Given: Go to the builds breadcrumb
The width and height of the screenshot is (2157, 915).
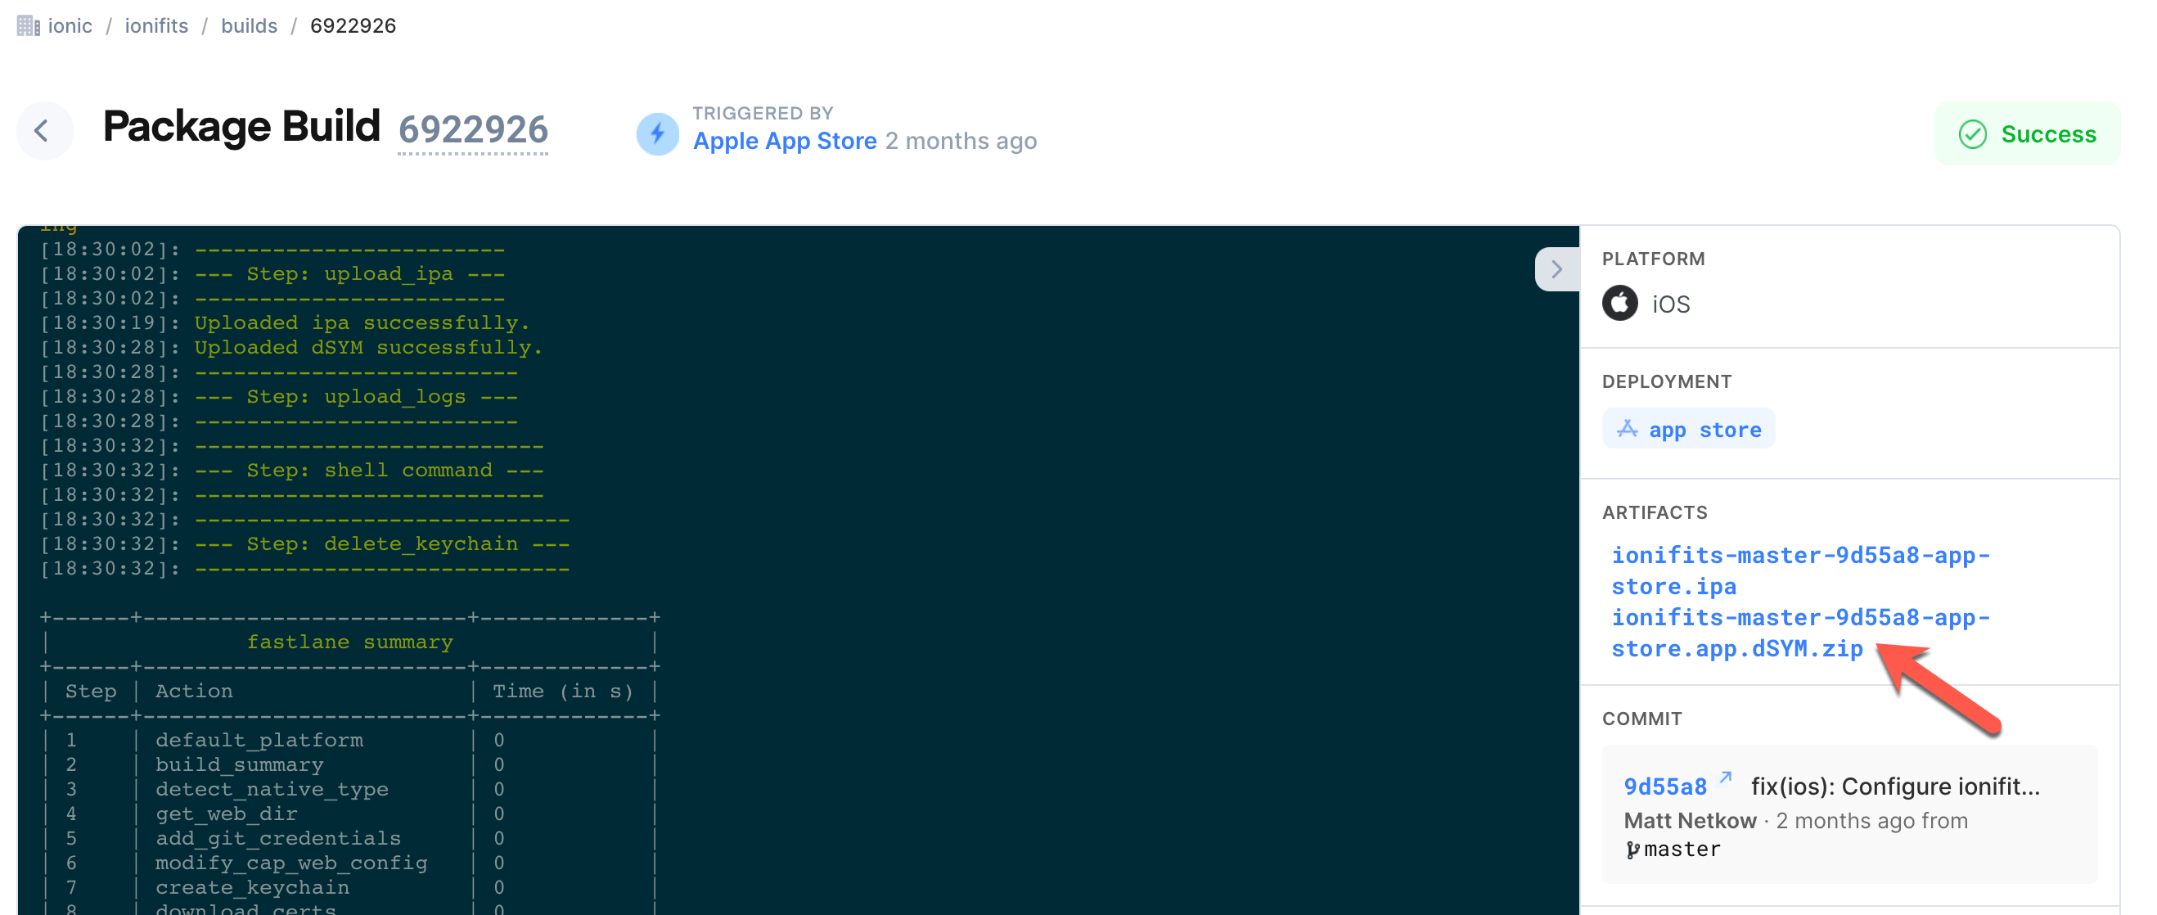Looking at the screenshot, I should pyautogui.click(x=249, y=26).
